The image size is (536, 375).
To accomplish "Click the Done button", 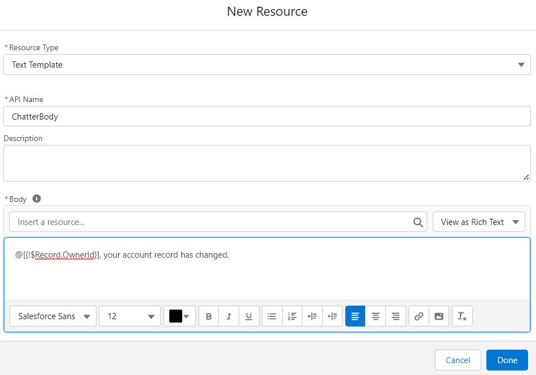I will pos(507,360).
